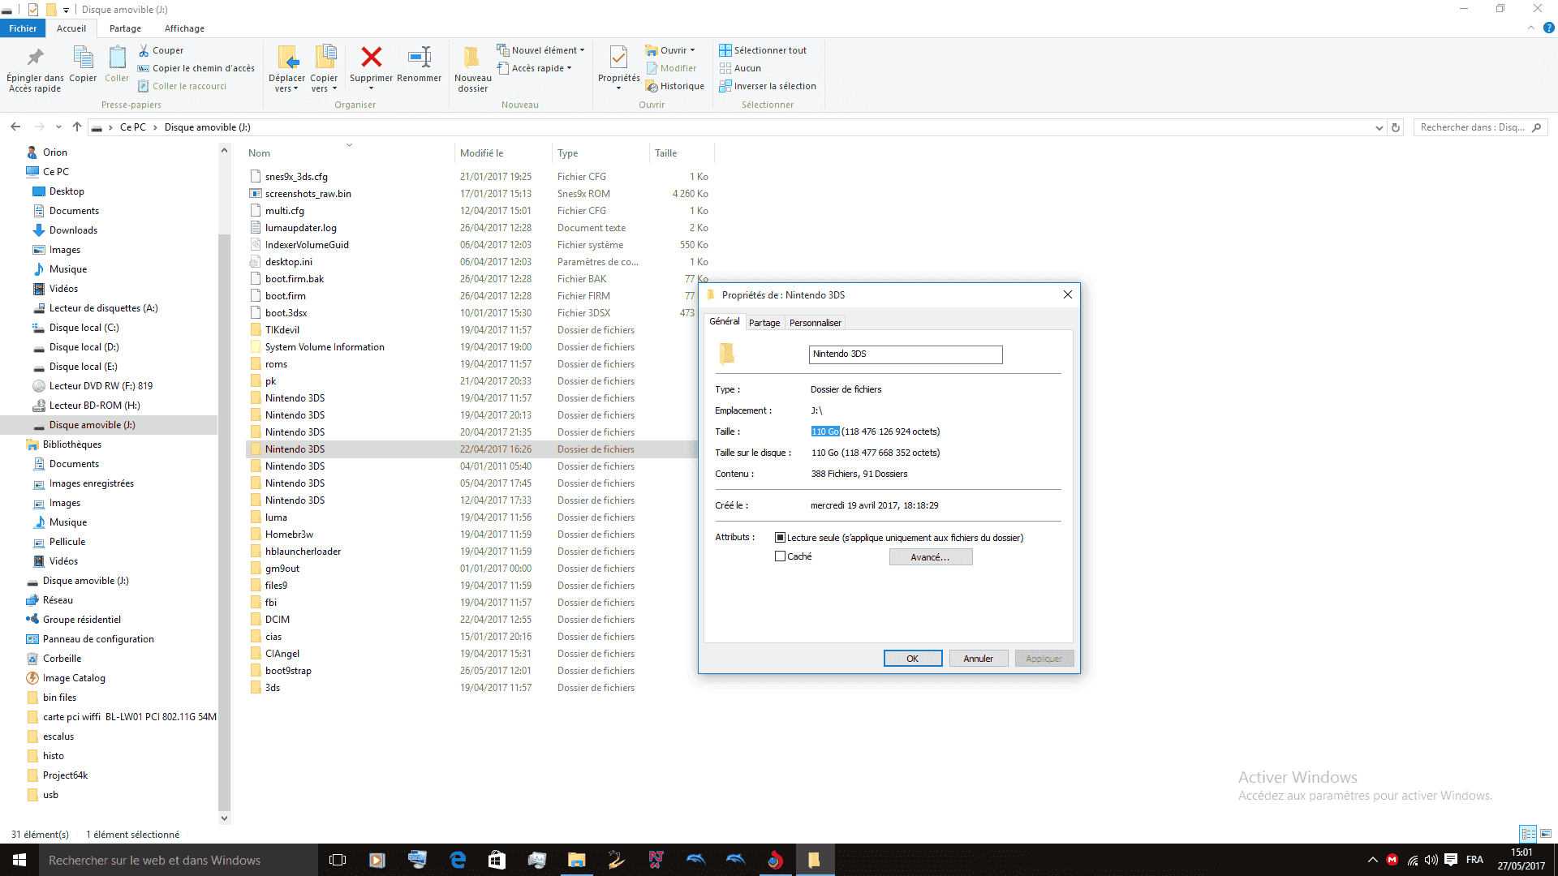Open Accès rapide dropdown in ribbon
The image size is (1558, 876).
click(x=535, y=68)
